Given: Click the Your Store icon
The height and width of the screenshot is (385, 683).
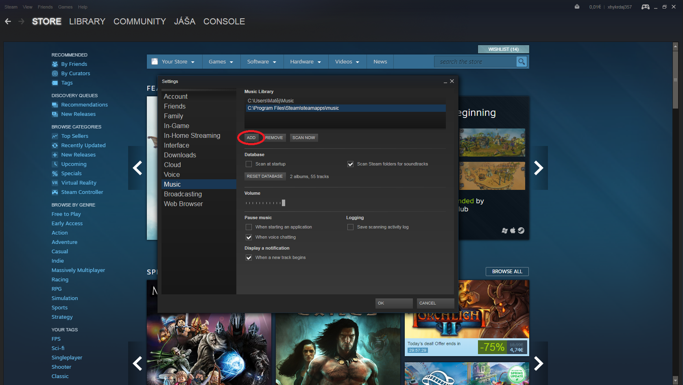Looking at the screenshot, I should 155,62.
